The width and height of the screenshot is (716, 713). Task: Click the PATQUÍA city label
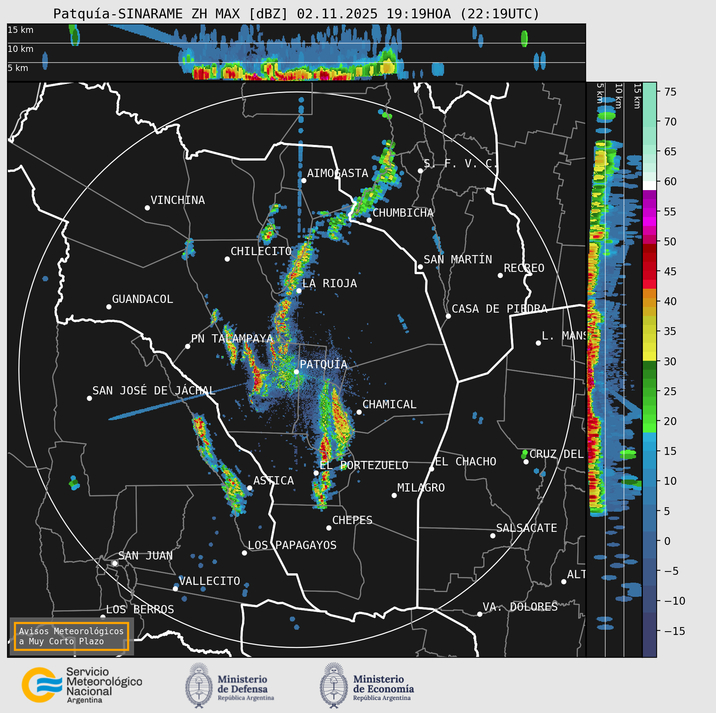click(323, 364)
